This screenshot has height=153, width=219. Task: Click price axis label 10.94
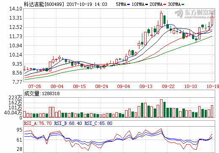click(x=16, y=46)
